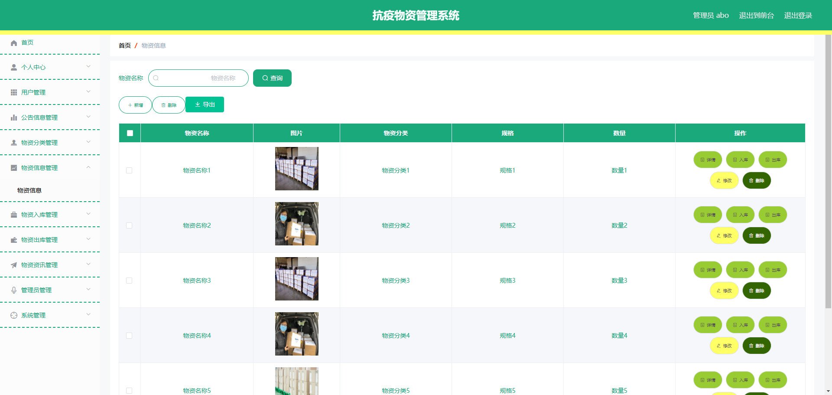Click 入库 for 物资名称4 row

(740, 325)
